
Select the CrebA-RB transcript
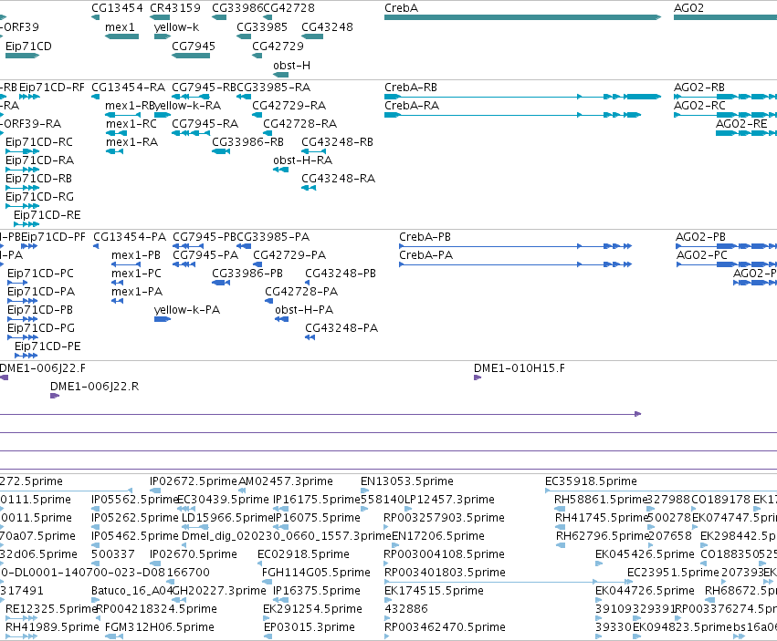(523, 97)
